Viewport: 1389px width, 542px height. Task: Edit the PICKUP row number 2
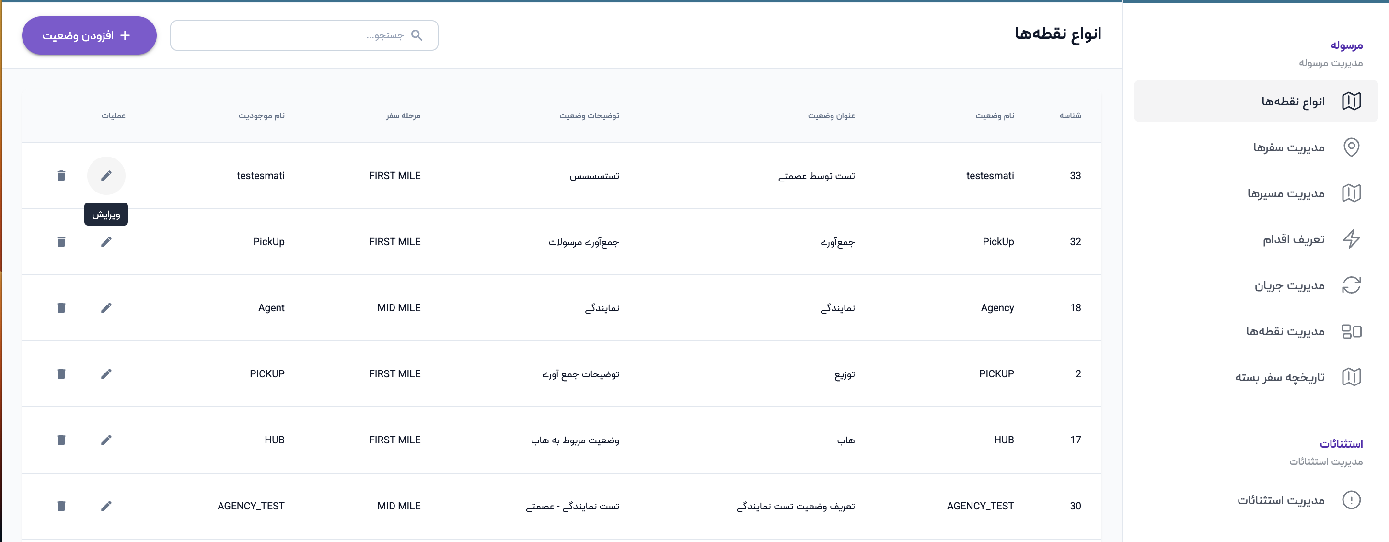pos(106,374)
